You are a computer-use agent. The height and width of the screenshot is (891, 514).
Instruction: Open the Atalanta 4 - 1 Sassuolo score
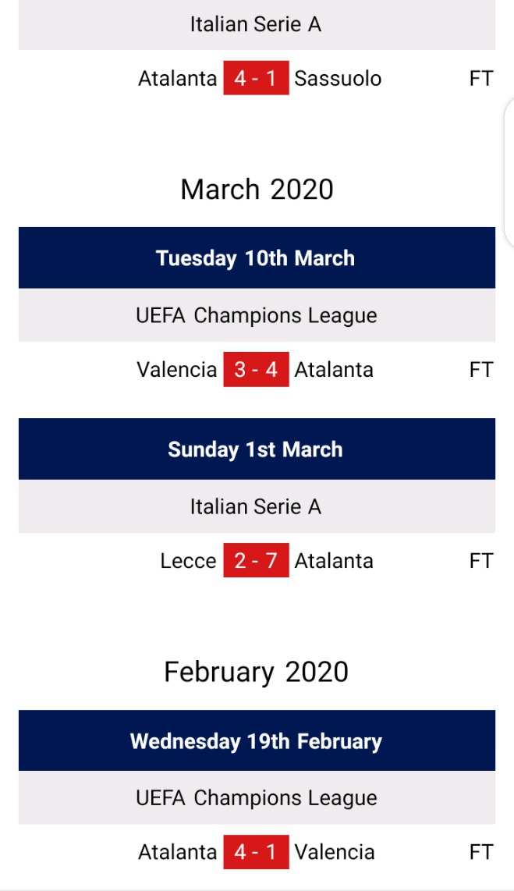pos(256,78)
